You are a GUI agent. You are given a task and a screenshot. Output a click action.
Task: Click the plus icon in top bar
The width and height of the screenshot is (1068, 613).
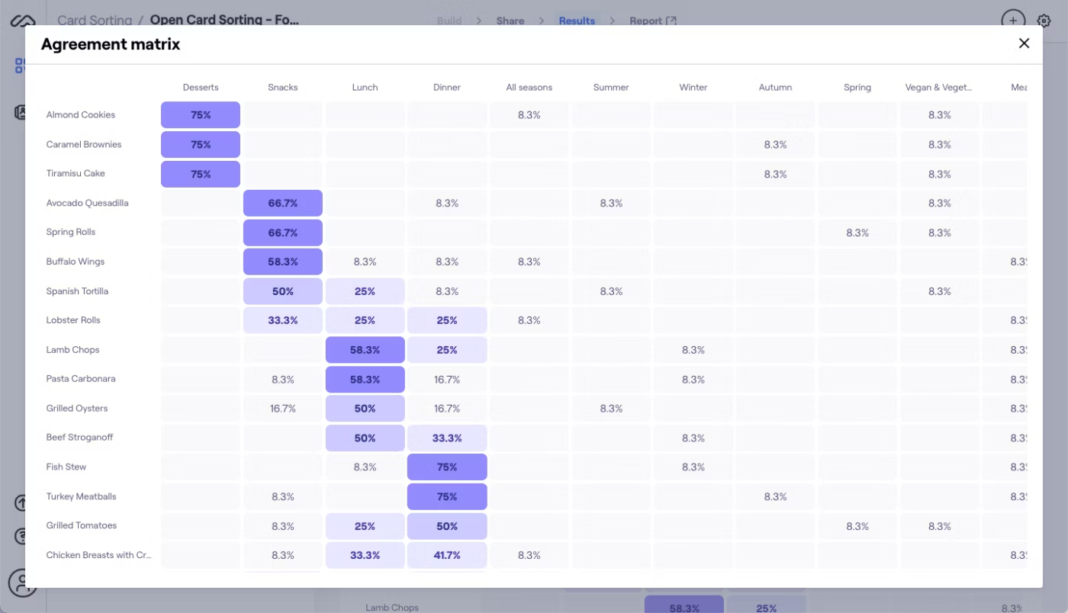[x=1012, y=21]
